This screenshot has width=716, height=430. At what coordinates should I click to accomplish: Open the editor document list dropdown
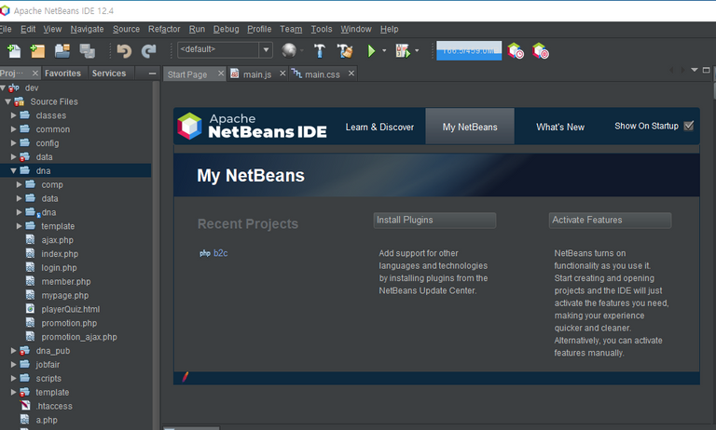point(695,70)
